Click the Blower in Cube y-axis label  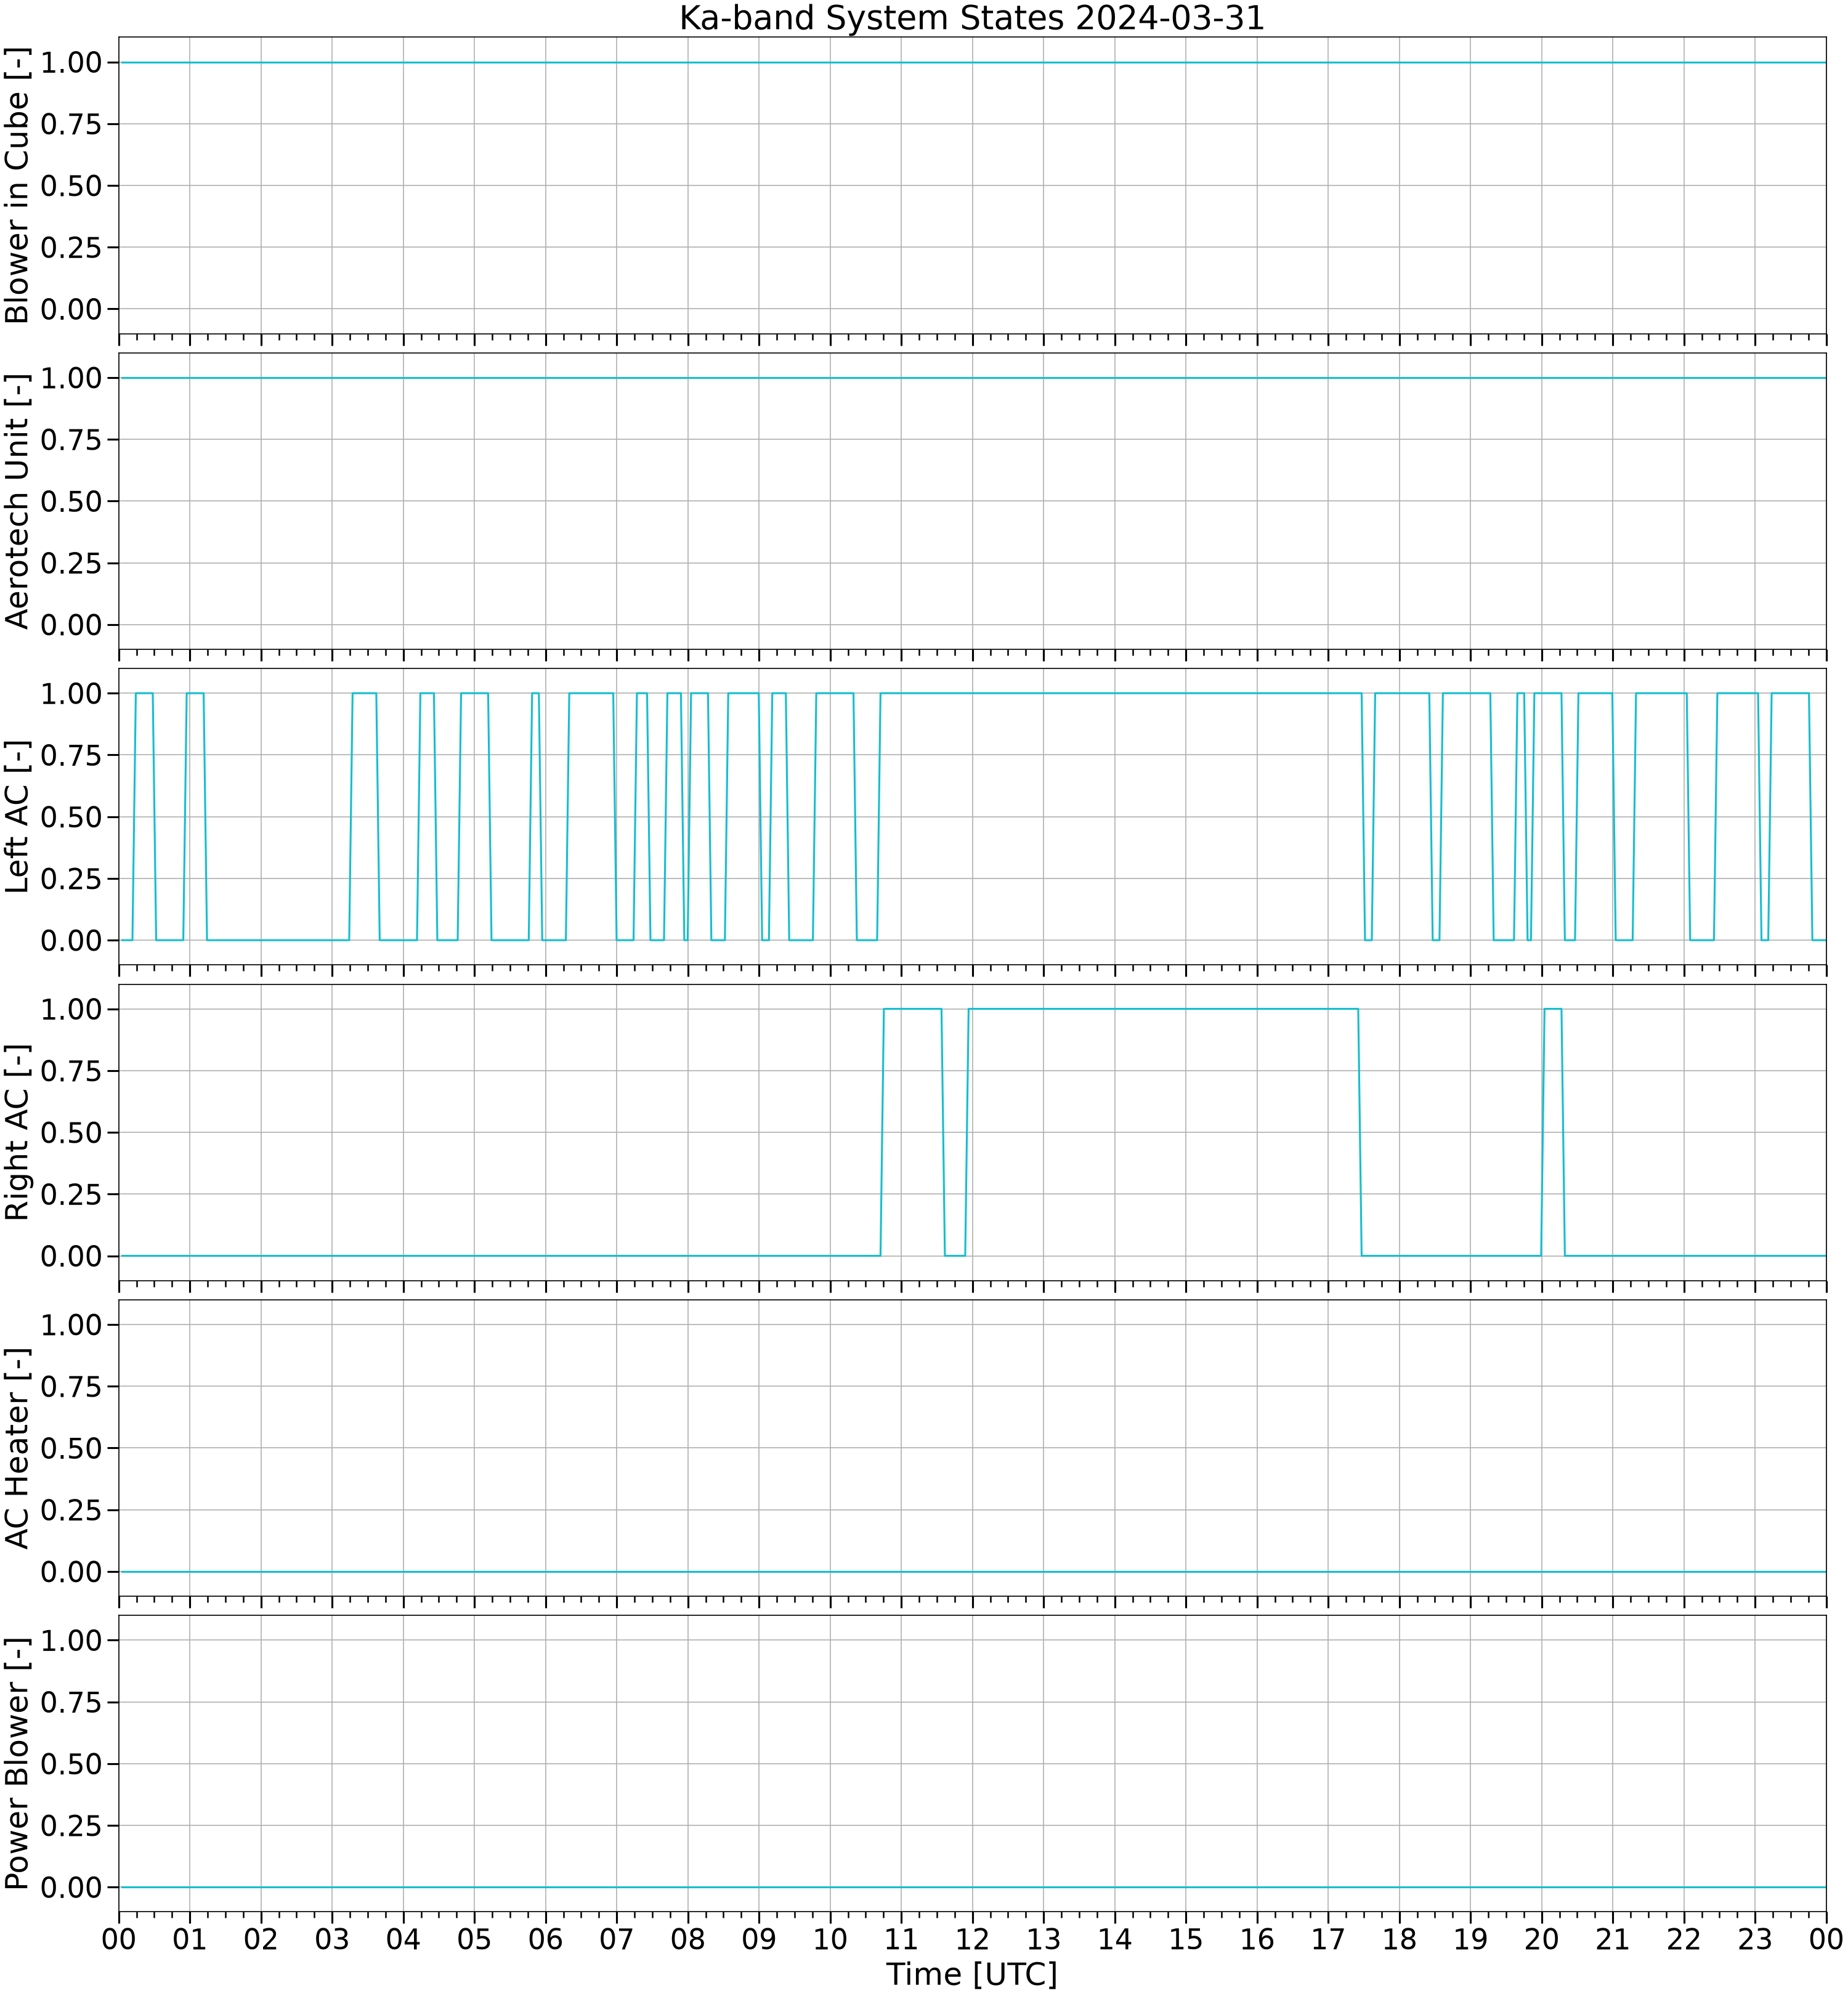tap(17, 186)
